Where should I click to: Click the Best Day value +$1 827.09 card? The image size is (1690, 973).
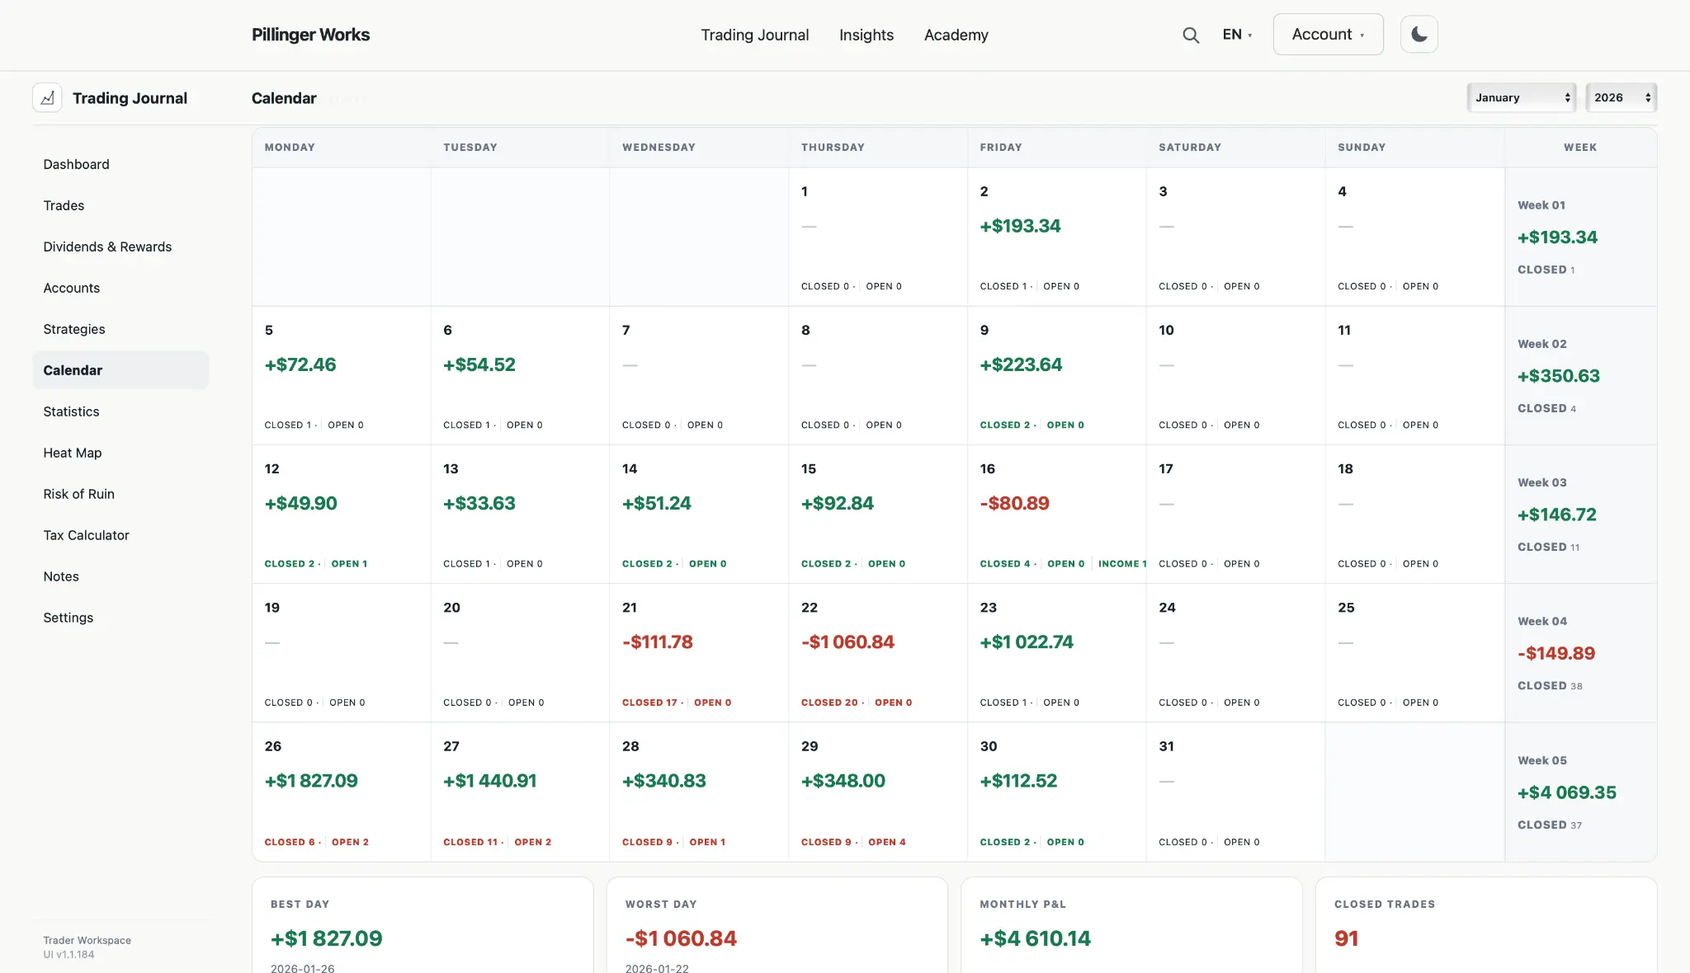[422, 925]
